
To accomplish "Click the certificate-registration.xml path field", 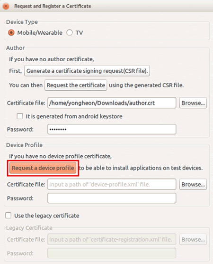I will (x=112, y=239).
